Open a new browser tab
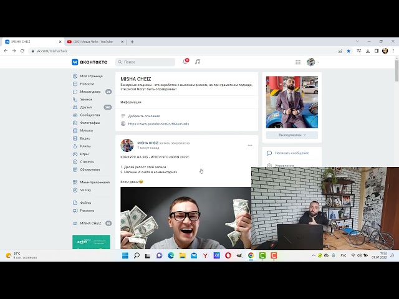 click(x=132, y=41)
